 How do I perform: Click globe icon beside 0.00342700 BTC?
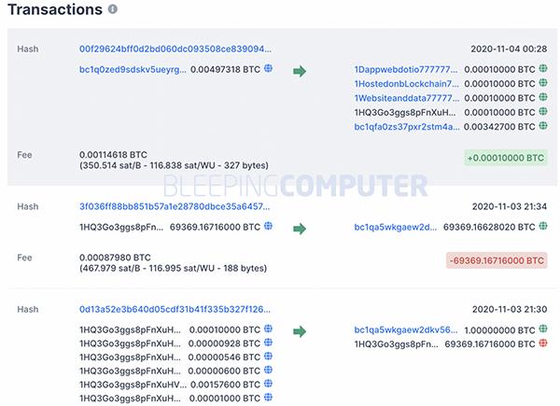pos(543,125)
